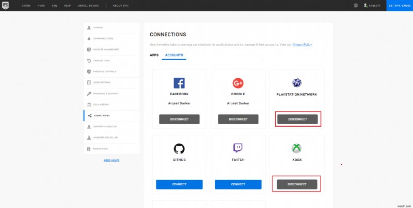Click Arijeet Sarkar name under Facebook
Screen dimensions: 413x208
tap(179, 103)
